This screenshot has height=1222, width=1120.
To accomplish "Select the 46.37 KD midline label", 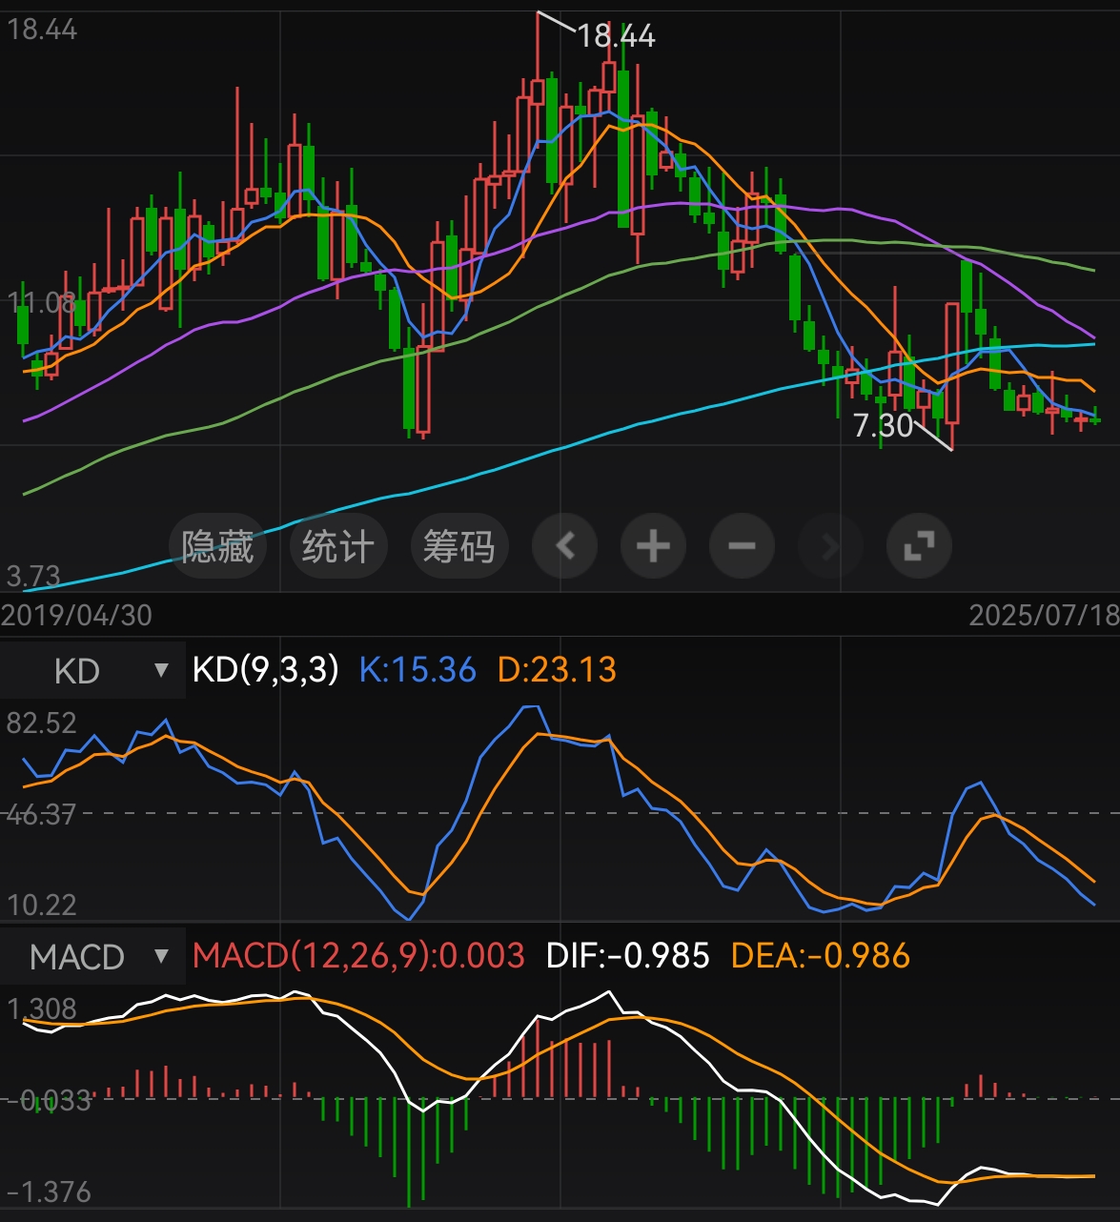I will tap(41, 814).
